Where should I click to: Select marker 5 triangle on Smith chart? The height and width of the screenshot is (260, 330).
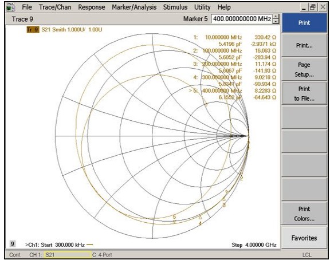click(175, 222)
